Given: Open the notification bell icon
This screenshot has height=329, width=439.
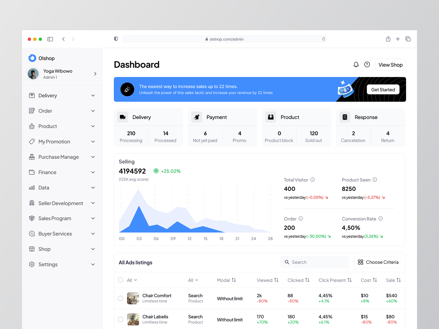Looking at the screenshot, I should (x=356, y=64).
